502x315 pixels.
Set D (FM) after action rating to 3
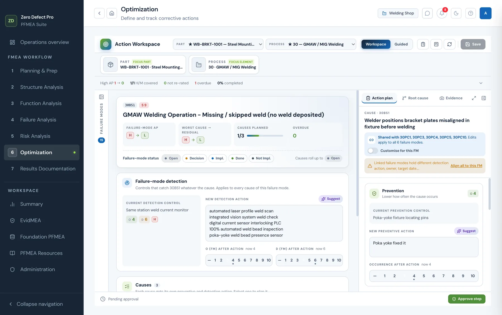297,260
